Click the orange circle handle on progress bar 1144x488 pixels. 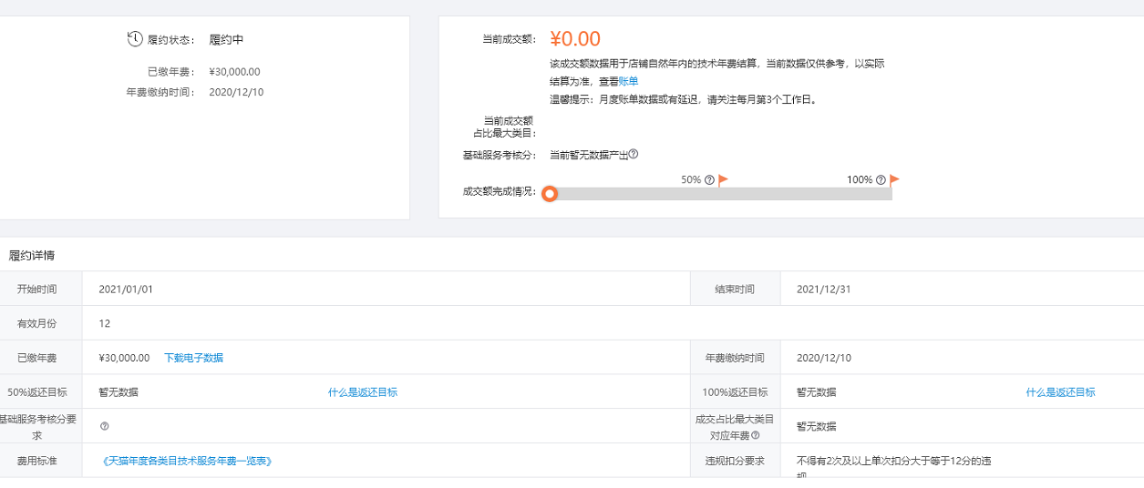[549, 194]
